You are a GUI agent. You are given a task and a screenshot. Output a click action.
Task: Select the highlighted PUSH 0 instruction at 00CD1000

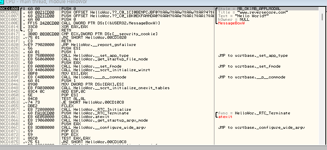click(69, 9)
